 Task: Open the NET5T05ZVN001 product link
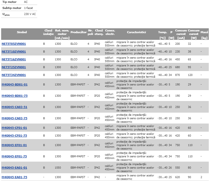click(x=14, y=44)
